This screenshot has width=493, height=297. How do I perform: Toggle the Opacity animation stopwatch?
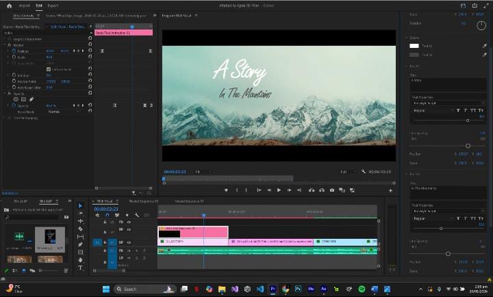(13, 105)
